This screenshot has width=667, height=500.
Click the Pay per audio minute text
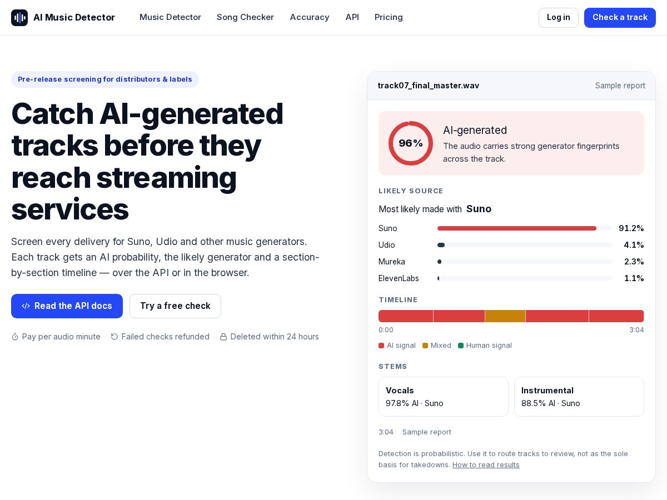61,337
